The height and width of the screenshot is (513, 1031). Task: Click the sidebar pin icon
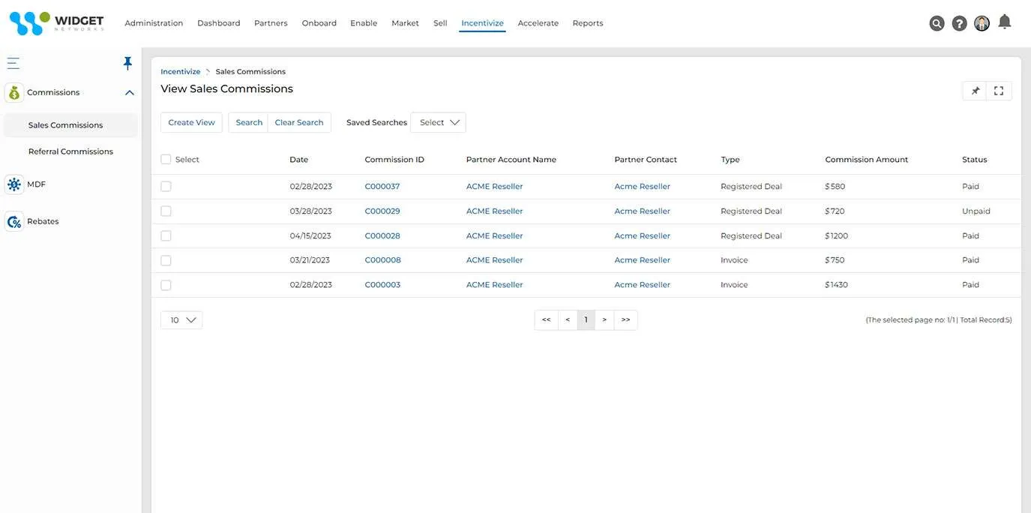click(x=127, y=63)
